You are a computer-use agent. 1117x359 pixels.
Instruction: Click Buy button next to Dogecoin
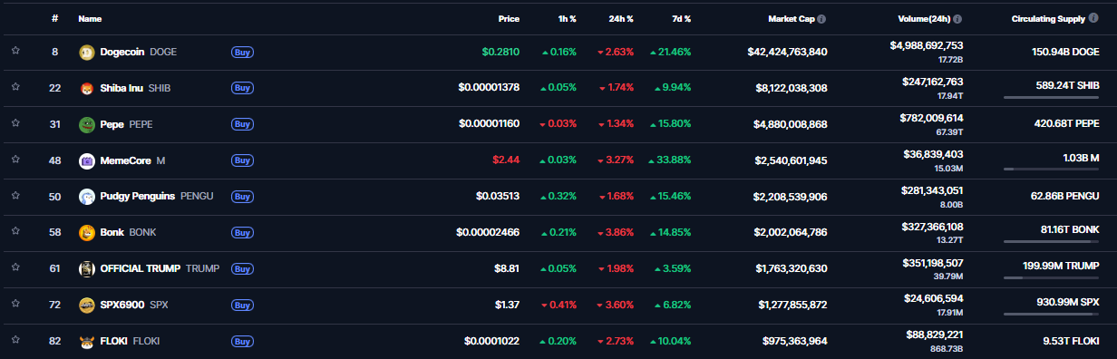click(x=242, y=52)
